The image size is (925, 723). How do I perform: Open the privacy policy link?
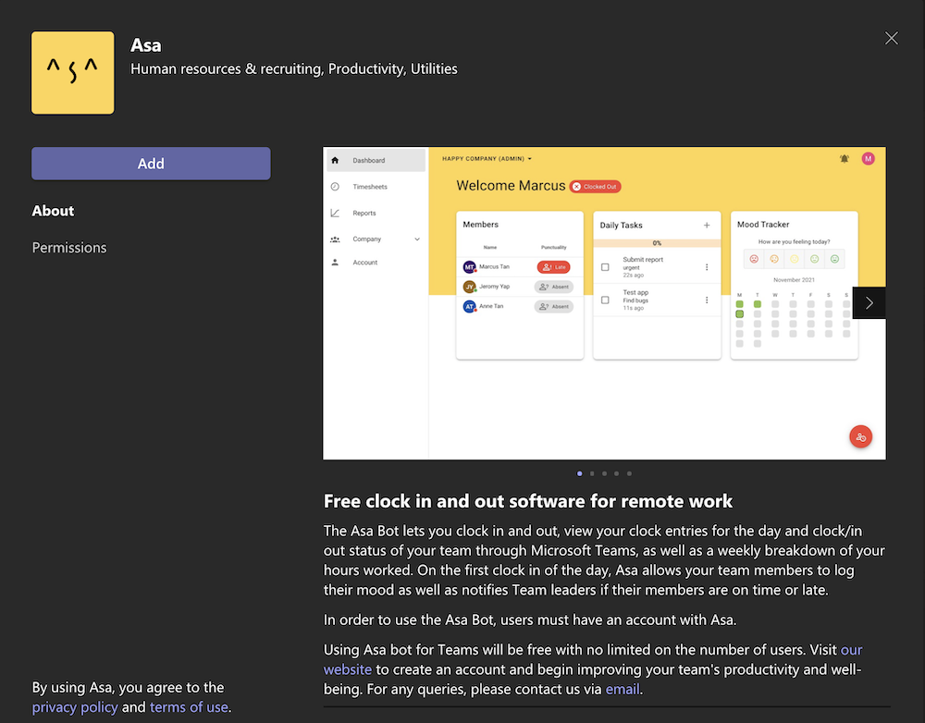75,707
